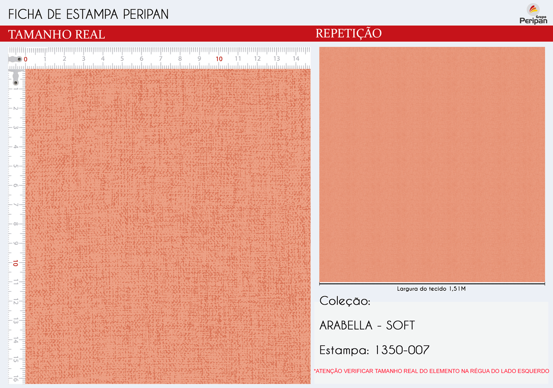Click the Grupo Peripan logo
Screen dimensions: 553x388
pyautogui.click(x=533, y=13)
